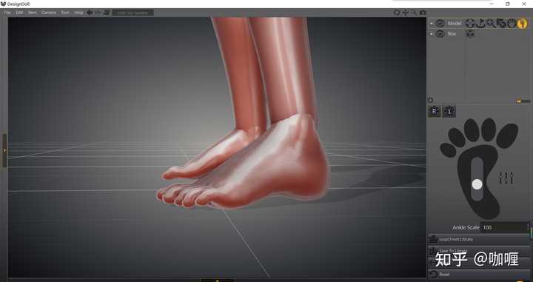Open the foot sliders adjustment icon
This screenshot has height=282, width=533.
pos(506,178)
